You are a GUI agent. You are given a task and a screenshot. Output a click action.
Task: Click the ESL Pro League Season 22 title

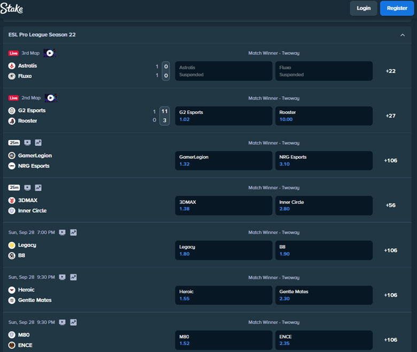[x=42, y=35]
